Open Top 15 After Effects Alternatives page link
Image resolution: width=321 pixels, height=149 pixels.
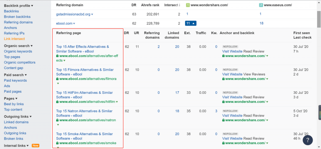[83, 49]
